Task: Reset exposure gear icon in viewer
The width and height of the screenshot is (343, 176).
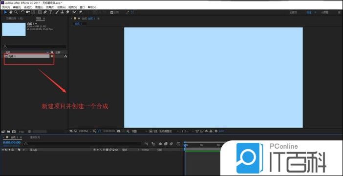Action: (x=216, y=131)
